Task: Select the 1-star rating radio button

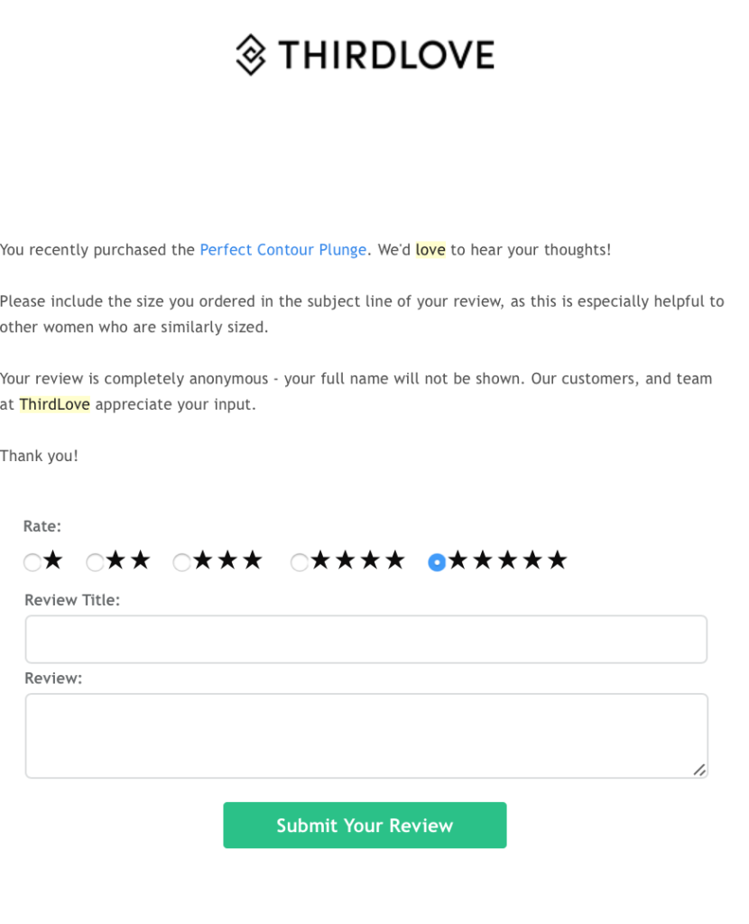Action: (x=32, y=561)
